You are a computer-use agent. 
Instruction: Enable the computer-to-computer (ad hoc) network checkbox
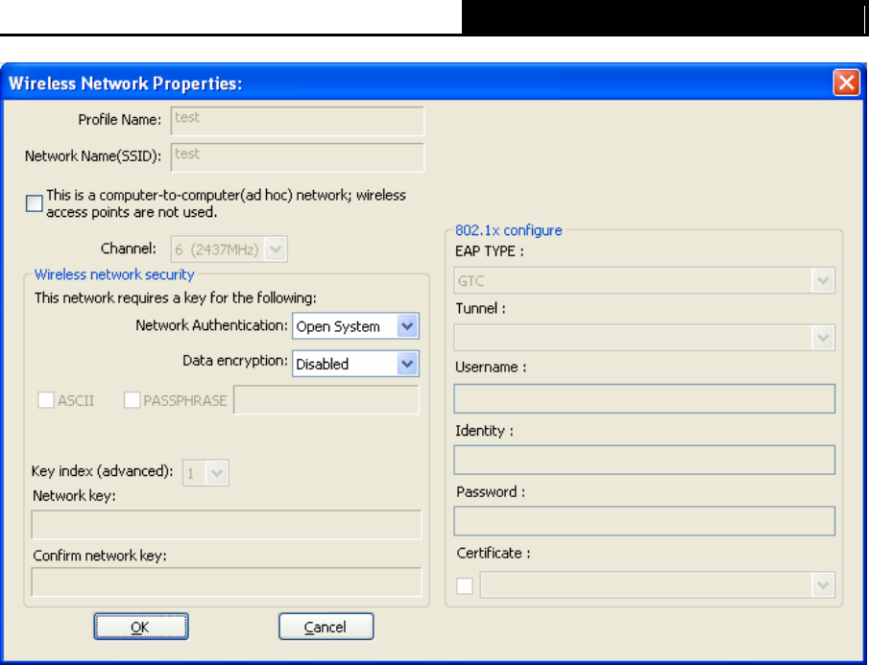pyautogui.click(x=34, y=203)
